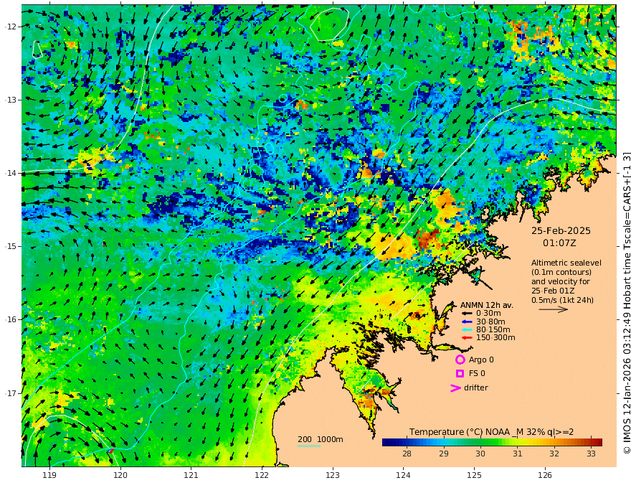Click the Altimetric sealevel text
This screenshot has height=488, width=631.
coord(566,263)
